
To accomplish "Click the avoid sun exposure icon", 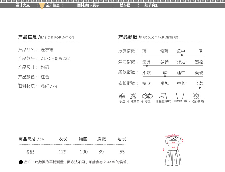I will pyautogui.click(x=196, y=96).
